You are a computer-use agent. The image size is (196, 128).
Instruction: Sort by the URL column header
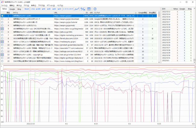click(56, 12)
